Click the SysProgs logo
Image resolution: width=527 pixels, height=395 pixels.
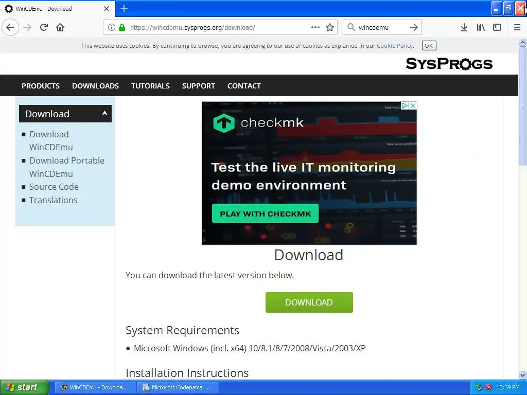449,64
